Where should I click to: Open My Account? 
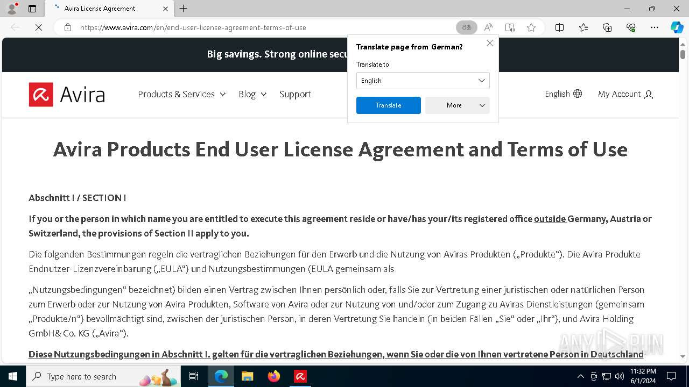click(x=625, y=94)
